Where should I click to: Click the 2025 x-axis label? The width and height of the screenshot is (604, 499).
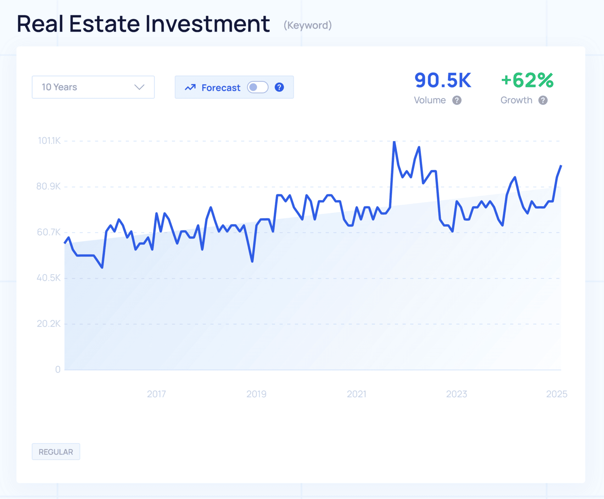[556, 394]
